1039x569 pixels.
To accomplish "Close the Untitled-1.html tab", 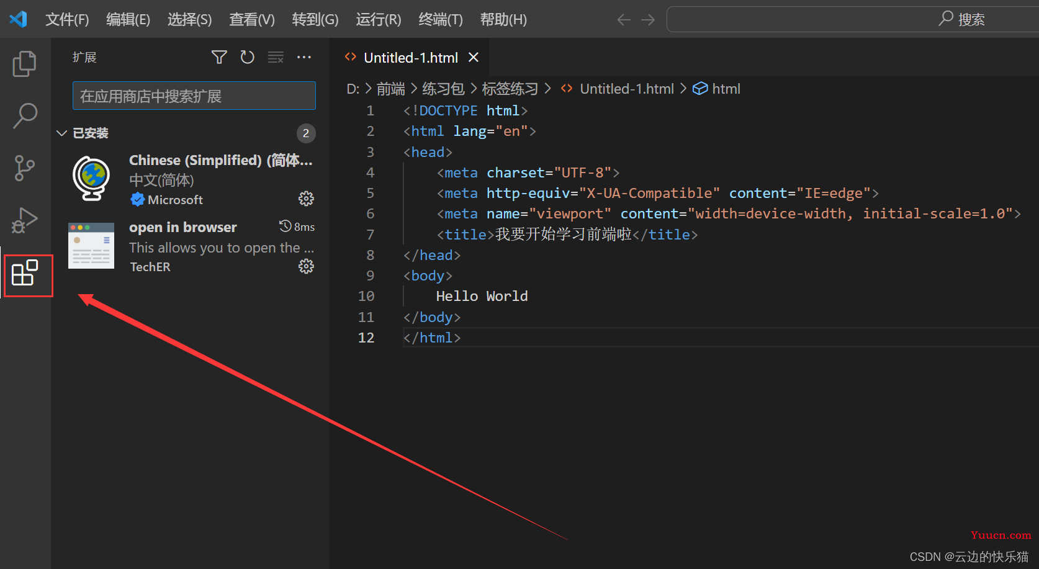I will (474, 57).
